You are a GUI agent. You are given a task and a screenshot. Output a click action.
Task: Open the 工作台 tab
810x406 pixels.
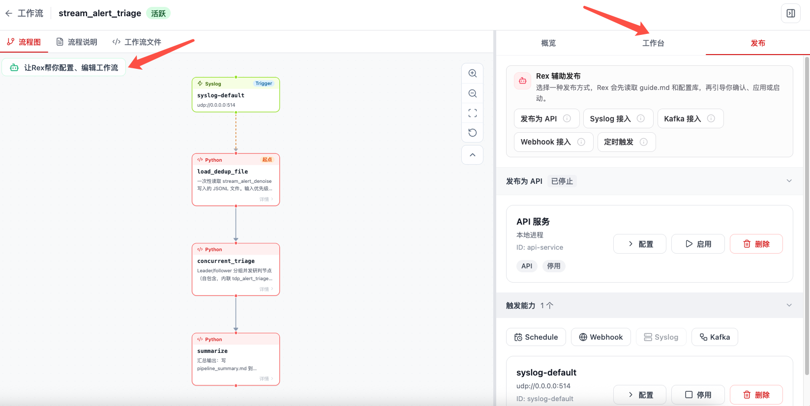click(x=653, y=43)
